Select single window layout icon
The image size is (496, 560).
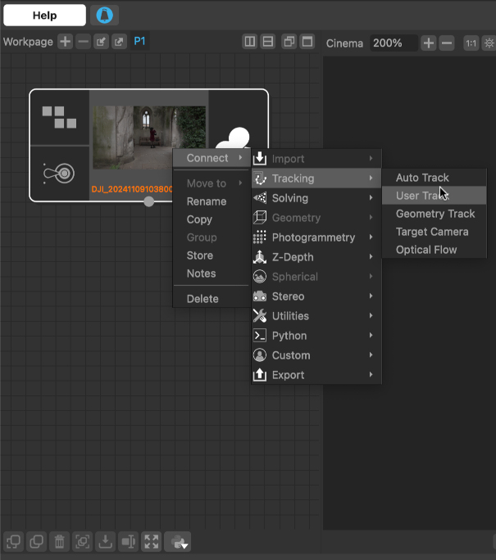point(307,42)
